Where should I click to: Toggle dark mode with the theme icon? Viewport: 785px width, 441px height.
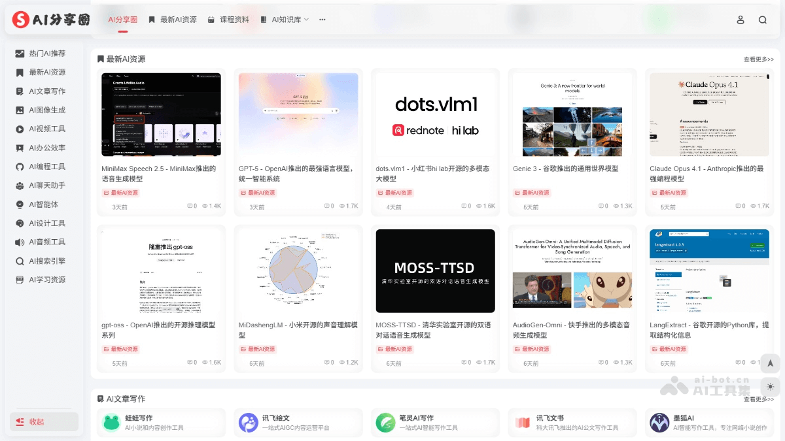coord(770,387)
